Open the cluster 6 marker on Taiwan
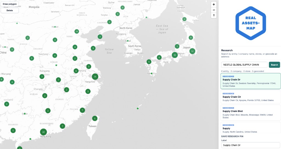 pyautogui.click(x=95, y=118)
